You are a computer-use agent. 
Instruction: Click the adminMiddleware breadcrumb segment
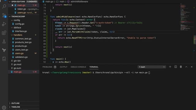tap(79, 2)
